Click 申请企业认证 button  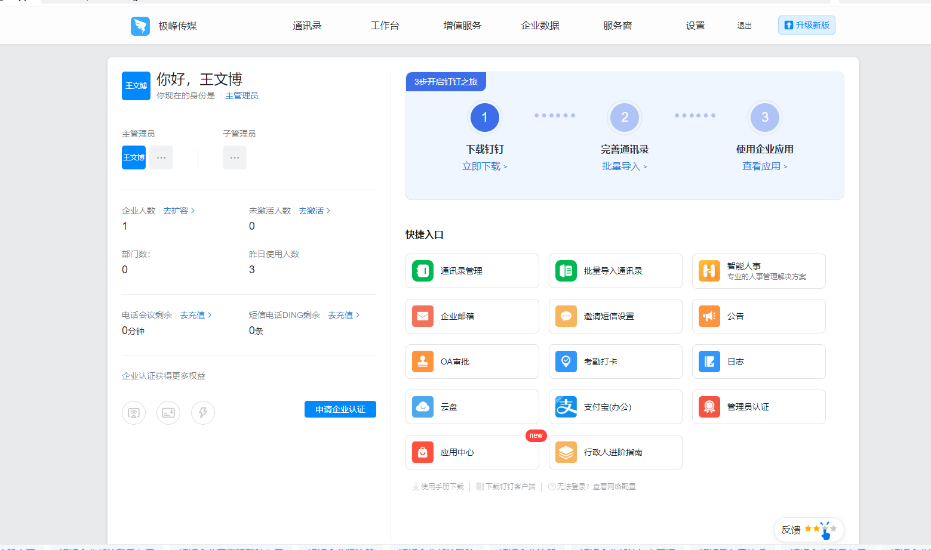pyautogui.click(x=340, y=409)
